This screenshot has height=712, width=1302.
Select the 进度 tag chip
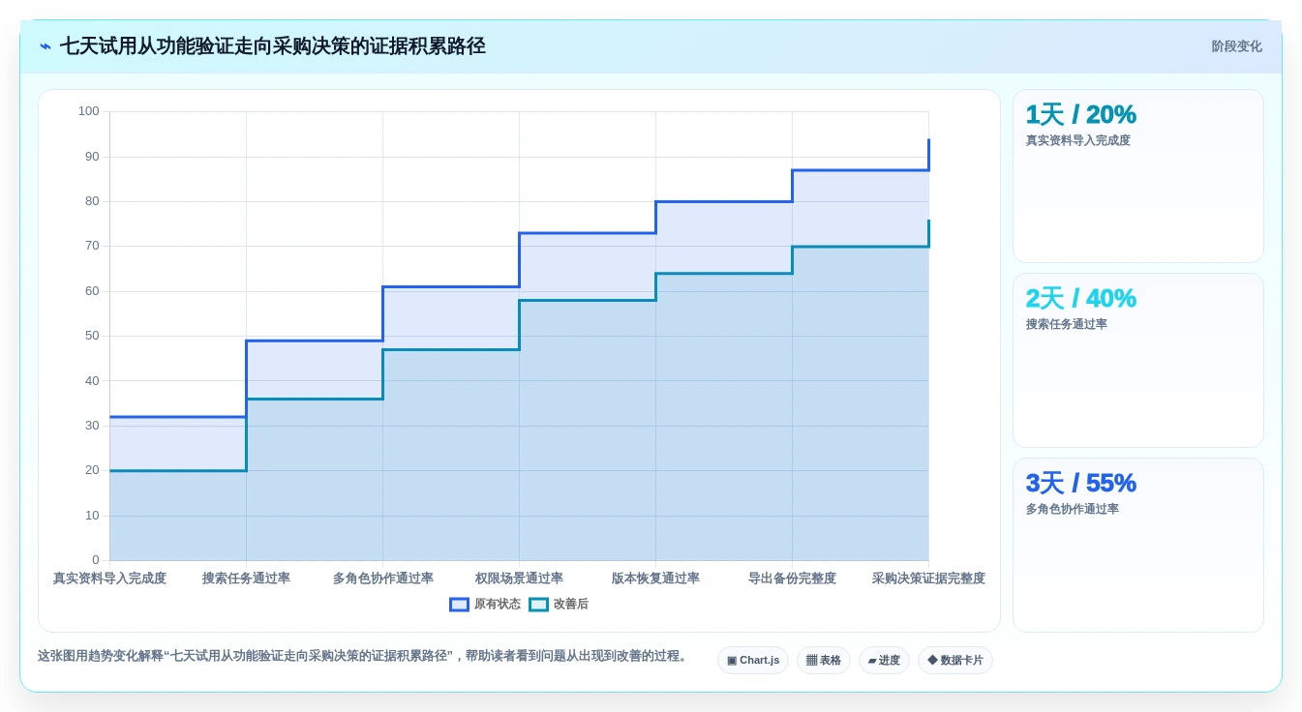[884, 661]
